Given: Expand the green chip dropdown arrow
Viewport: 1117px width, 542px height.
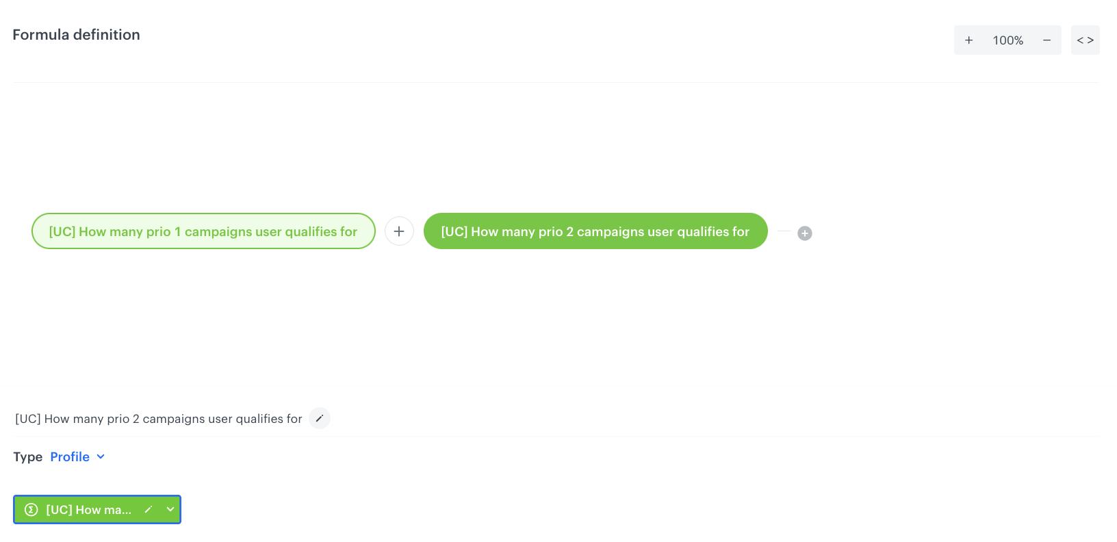Looking at the screenshot, I should click(170, 510).
